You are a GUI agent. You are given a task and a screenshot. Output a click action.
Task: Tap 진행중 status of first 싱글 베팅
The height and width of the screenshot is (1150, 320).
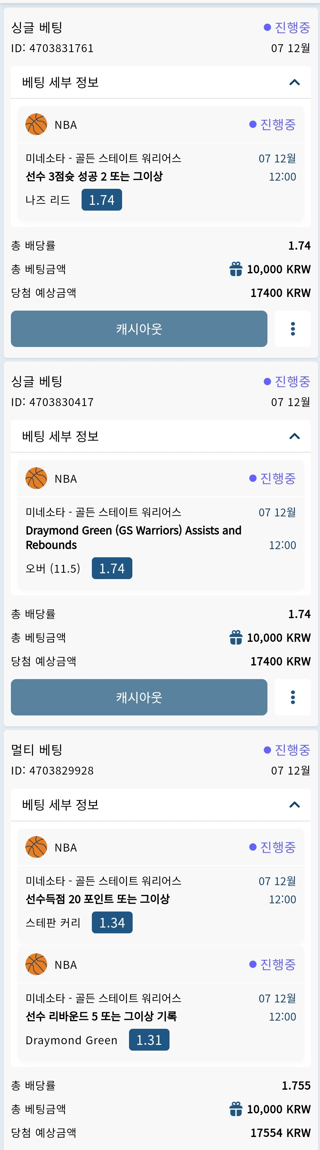click(287, 27)
